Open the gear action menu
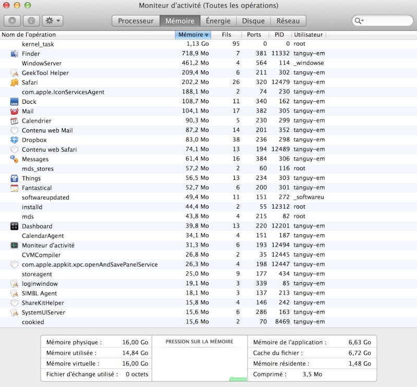Image resolution: width=417 pixels, height=387 pixels. pyautogui.click(x=53, y=21)
